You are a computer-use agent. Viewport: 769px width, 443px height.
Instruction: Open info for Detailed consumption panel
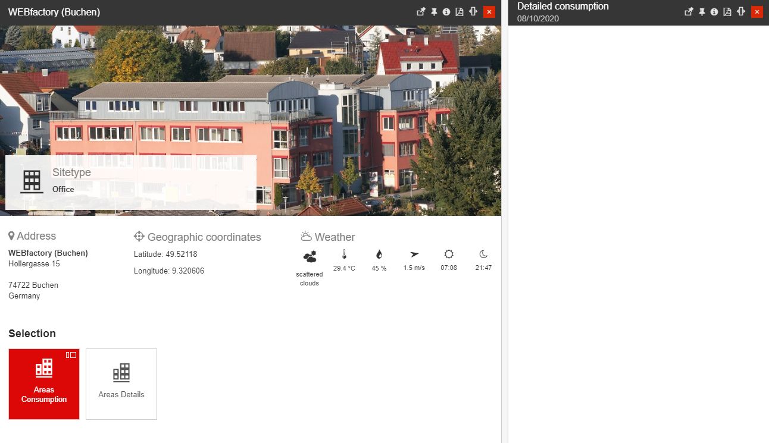click(714, 12)
